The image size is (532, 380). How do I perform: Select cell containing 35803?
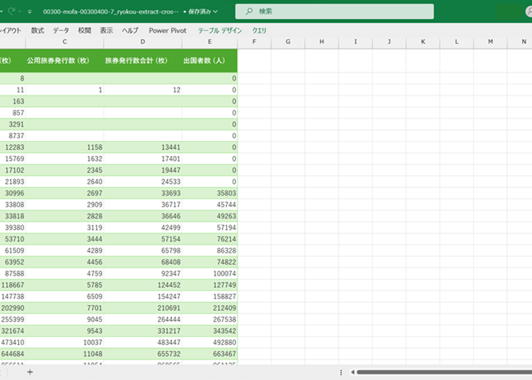(210, 193)
